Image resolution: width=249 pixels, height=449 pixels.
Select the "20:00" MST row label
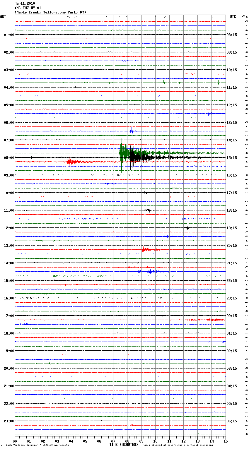[9, 369]
